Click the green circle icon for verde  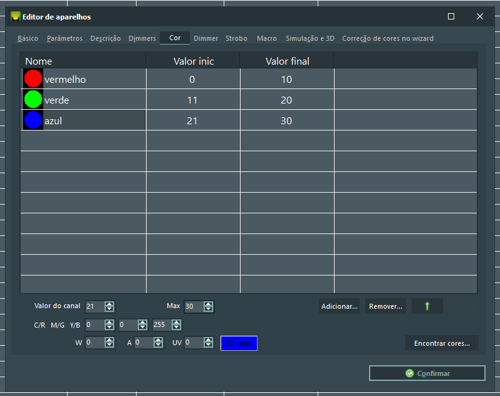click(33, 100)
